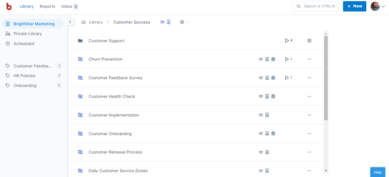Open the globe sharing icon for Customer Onboarding
The width and height of the screenshot is (389, 177).
tap(273, 133)
